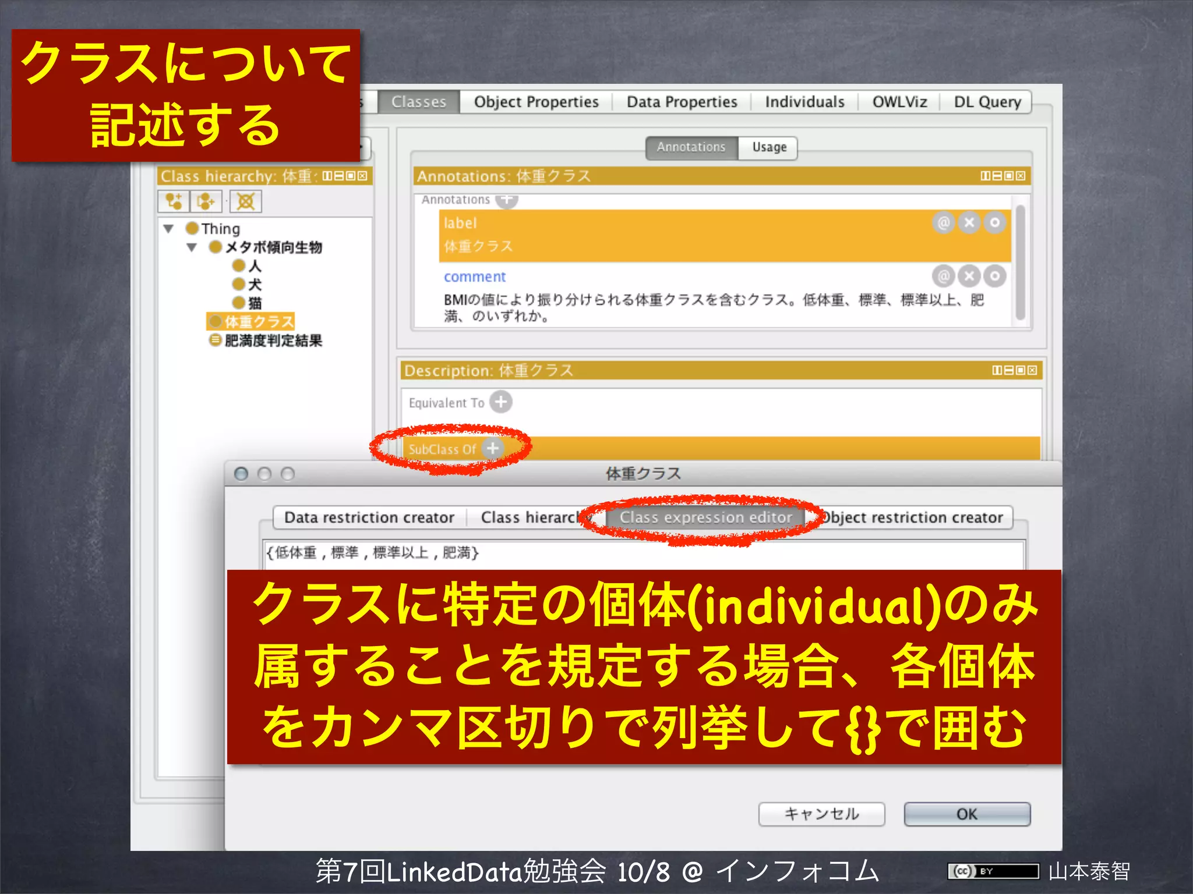Screen dimensions: 1193x894
Task: Click the Annotations panel scrollbar
Action: (1020, 262)
